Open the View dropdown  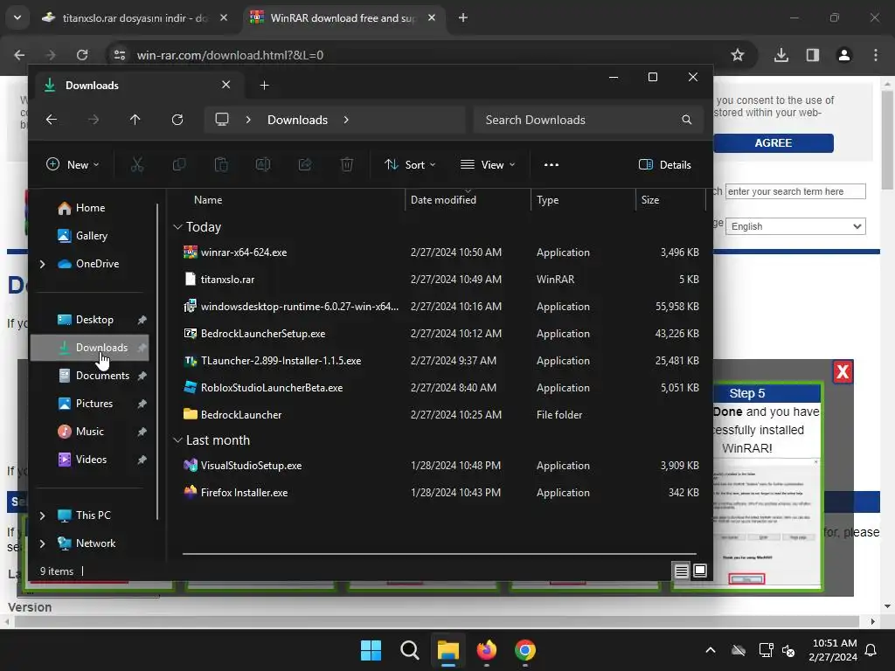click(x=488, y=165)
